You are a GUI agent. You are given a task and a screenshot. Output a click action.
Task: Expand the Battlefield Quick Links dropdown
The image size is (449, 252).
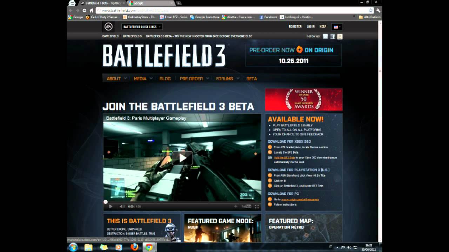coord(142,27)
